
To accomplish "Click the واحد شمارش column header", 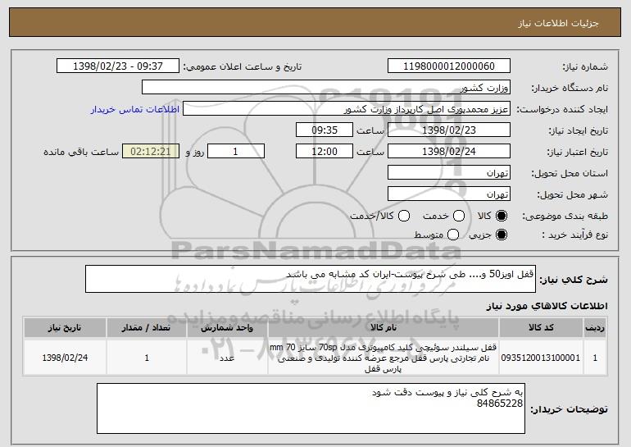I will [227, 328].
